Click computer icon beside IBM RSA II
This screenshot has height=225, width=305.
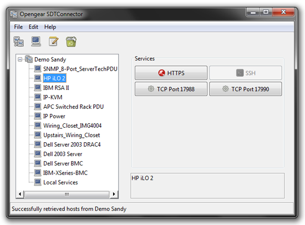pyautogui.click(x=38, y=87)
